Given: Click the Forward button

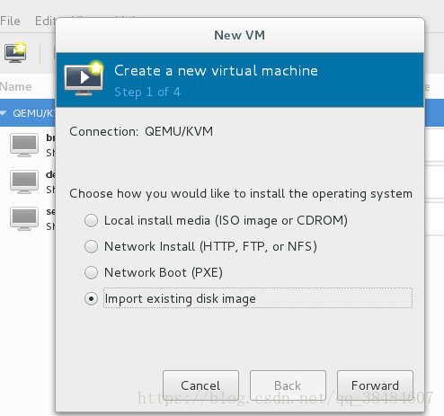Looking at the screenshot, I should click(375, 385).
